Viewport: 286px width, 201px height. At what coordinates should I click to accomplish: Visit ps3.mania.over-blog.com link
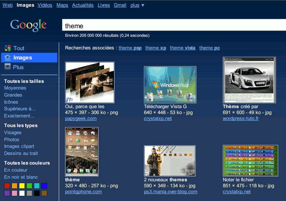tap(171, 192)
